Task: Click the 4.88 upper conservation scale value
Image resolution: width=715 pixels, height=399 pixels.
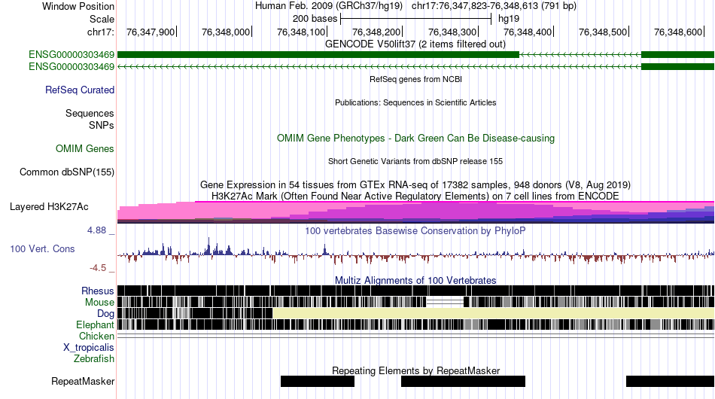Action: (x=96, y=230)
